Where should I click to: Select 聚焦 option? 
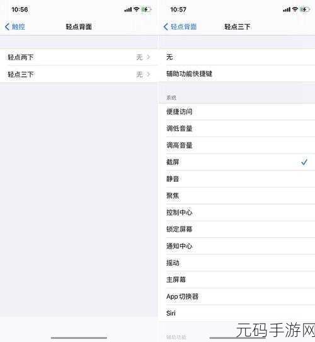click(237, 196)
